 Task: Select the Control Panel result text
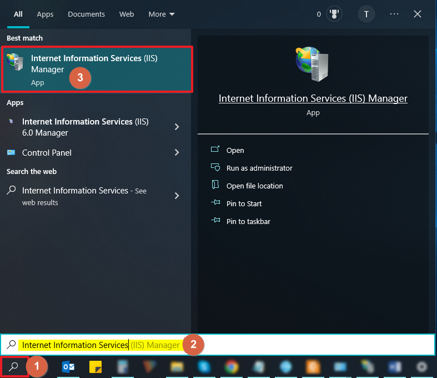(x=47, y=153)
